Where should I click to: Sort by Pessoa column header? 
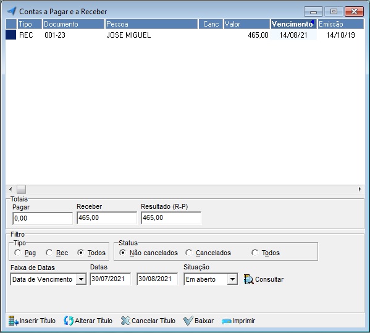pos(151,24)
